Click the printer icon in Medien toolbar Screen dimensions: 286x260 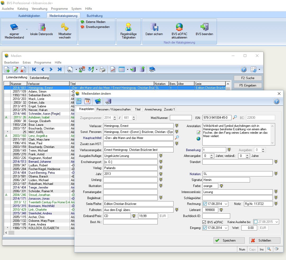(102, 69)
